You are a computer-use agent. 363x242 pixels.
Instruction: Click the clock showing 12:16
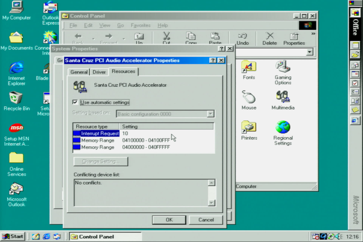352,236
